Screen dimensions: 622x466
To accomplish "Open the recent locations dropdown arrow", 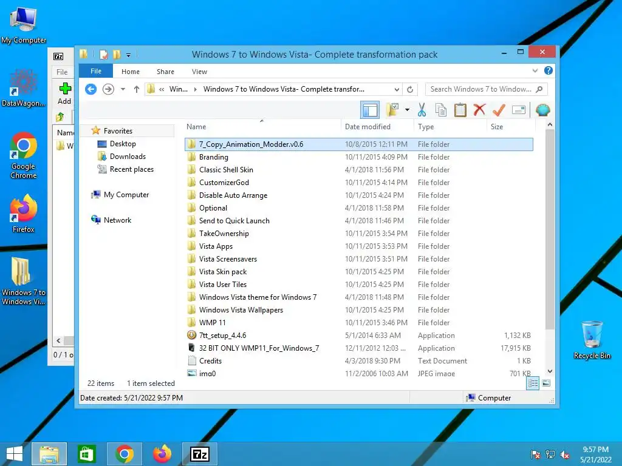I will tap(123, 89).
